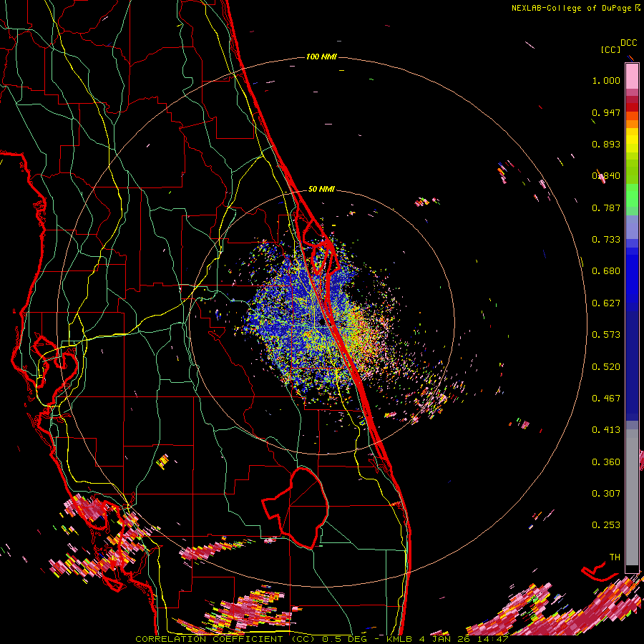This screenshot has height=644, width=644.
Task: Select the 0.893 scale value
Action: pyautogui.click(x=606, y=144)
